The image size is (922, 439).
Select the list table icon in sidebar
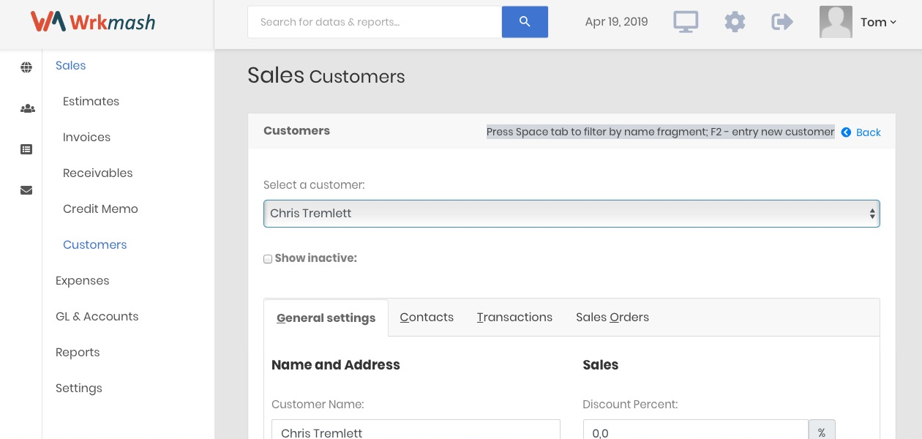point(26,149)
